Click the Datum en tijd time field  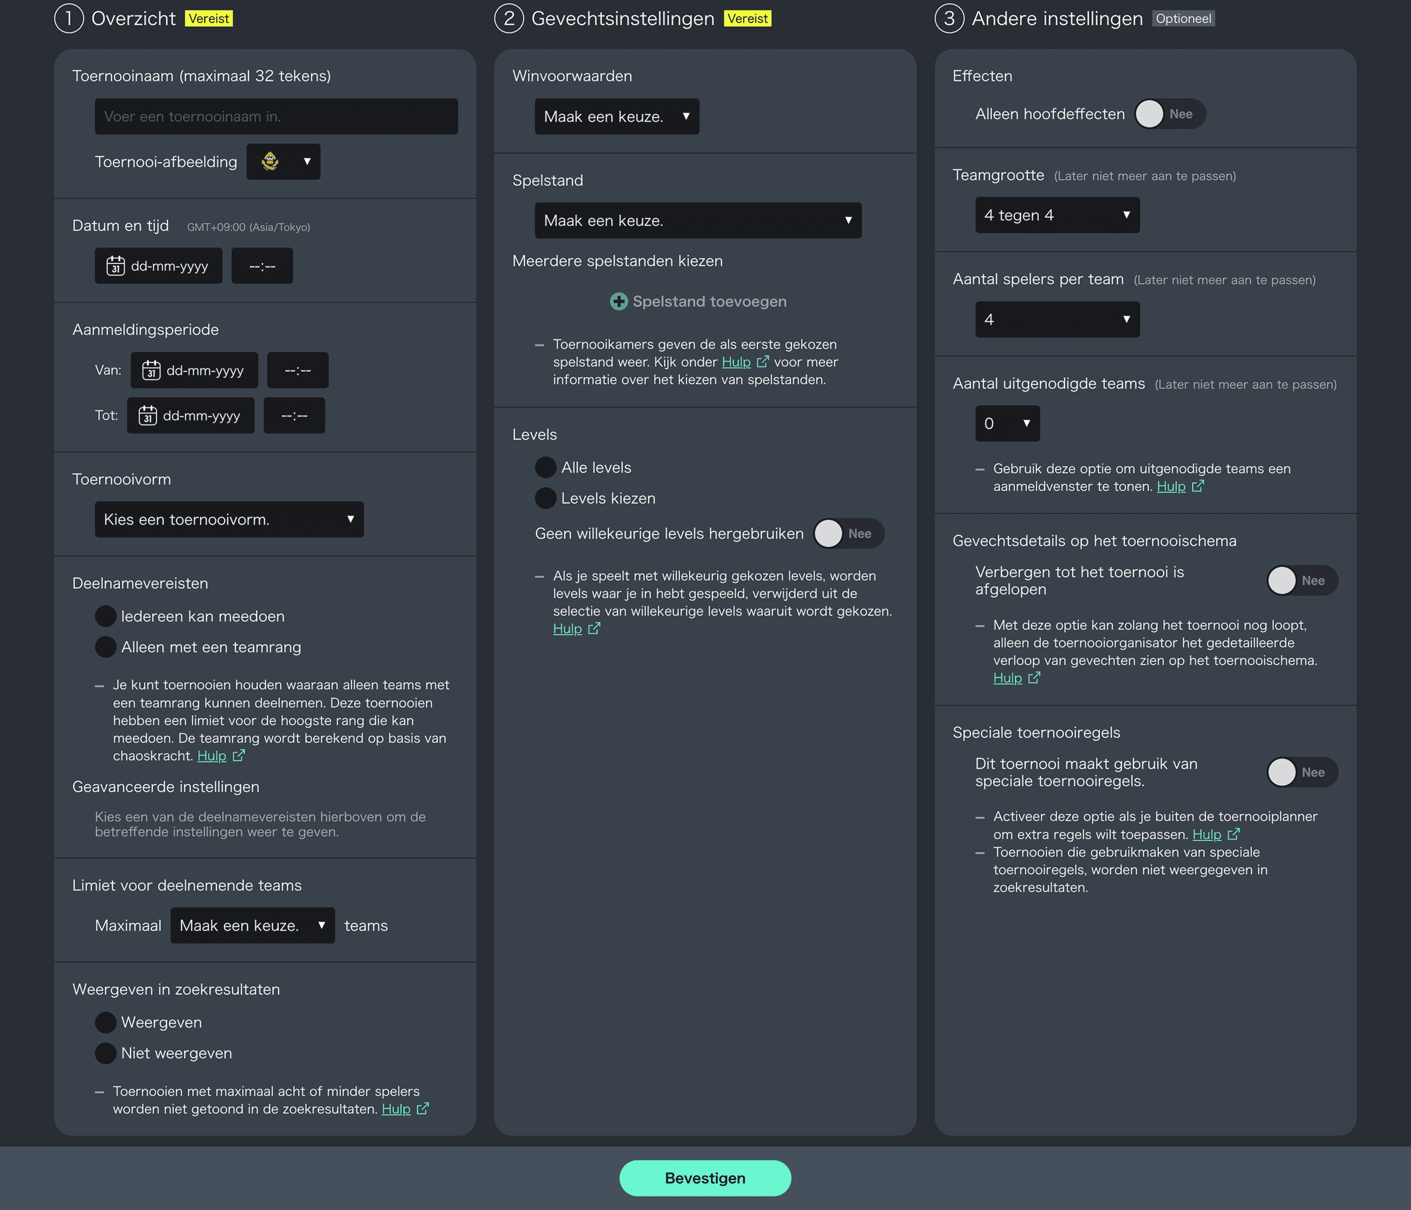262,265
